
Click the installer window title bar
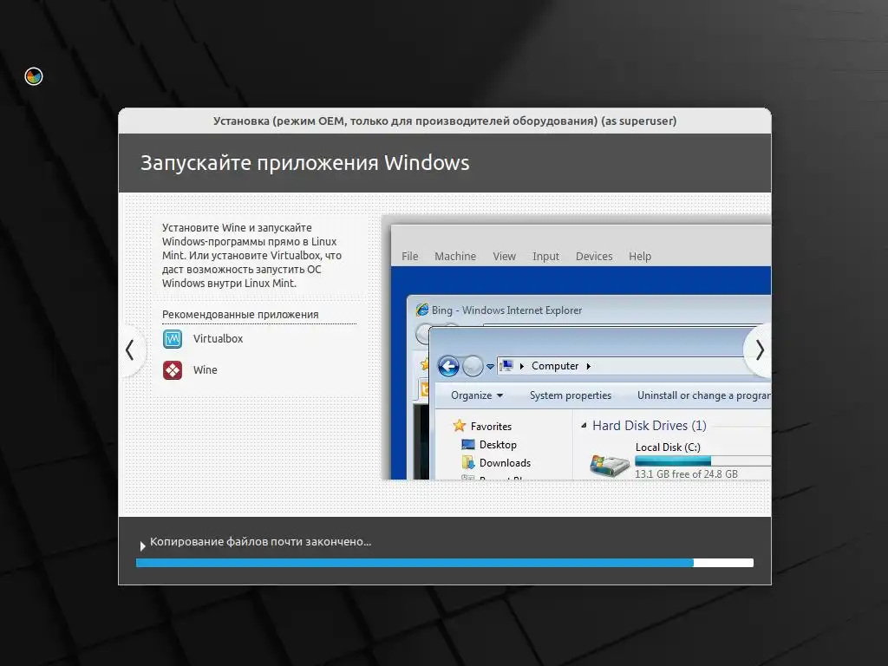445,121
